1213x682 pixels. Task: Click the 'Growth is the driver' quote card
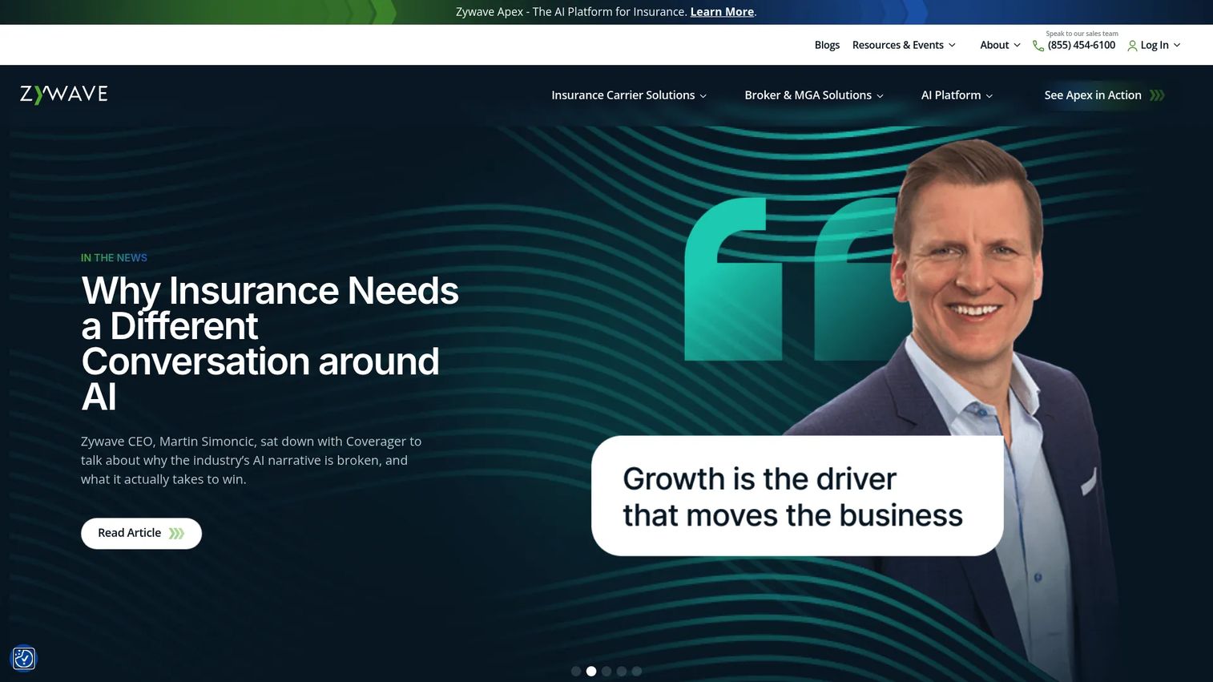coord(797,496)
